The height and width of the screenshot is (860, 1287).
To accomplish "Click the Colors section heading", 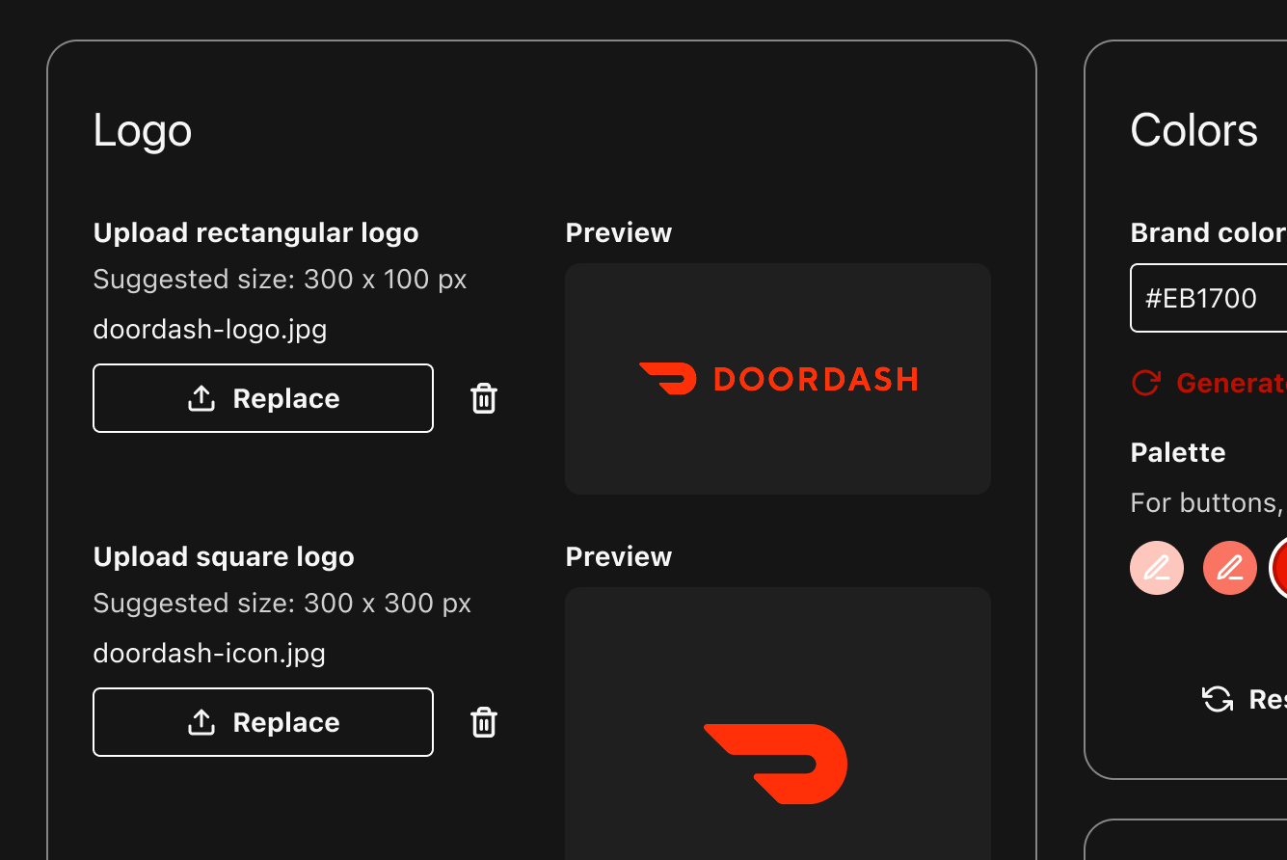I will 1193,130.
